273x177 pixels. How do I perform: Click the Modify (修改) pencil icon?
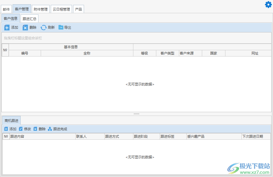(x=20, y=129)
